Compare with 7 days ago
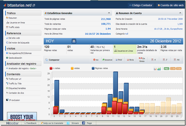 [165, 60]
